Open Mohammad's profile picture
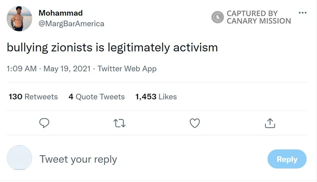 click(19, 18)
